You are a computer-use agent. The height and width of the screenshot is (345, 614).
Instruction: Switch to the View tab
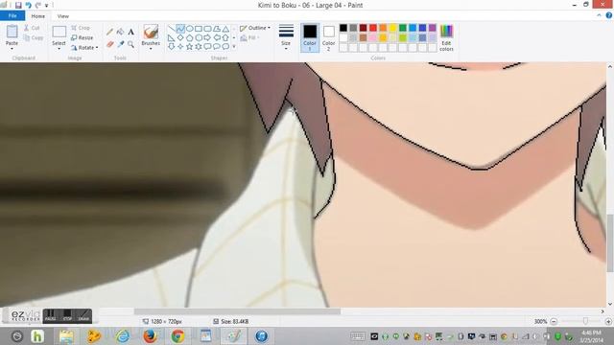click(62, 16)
